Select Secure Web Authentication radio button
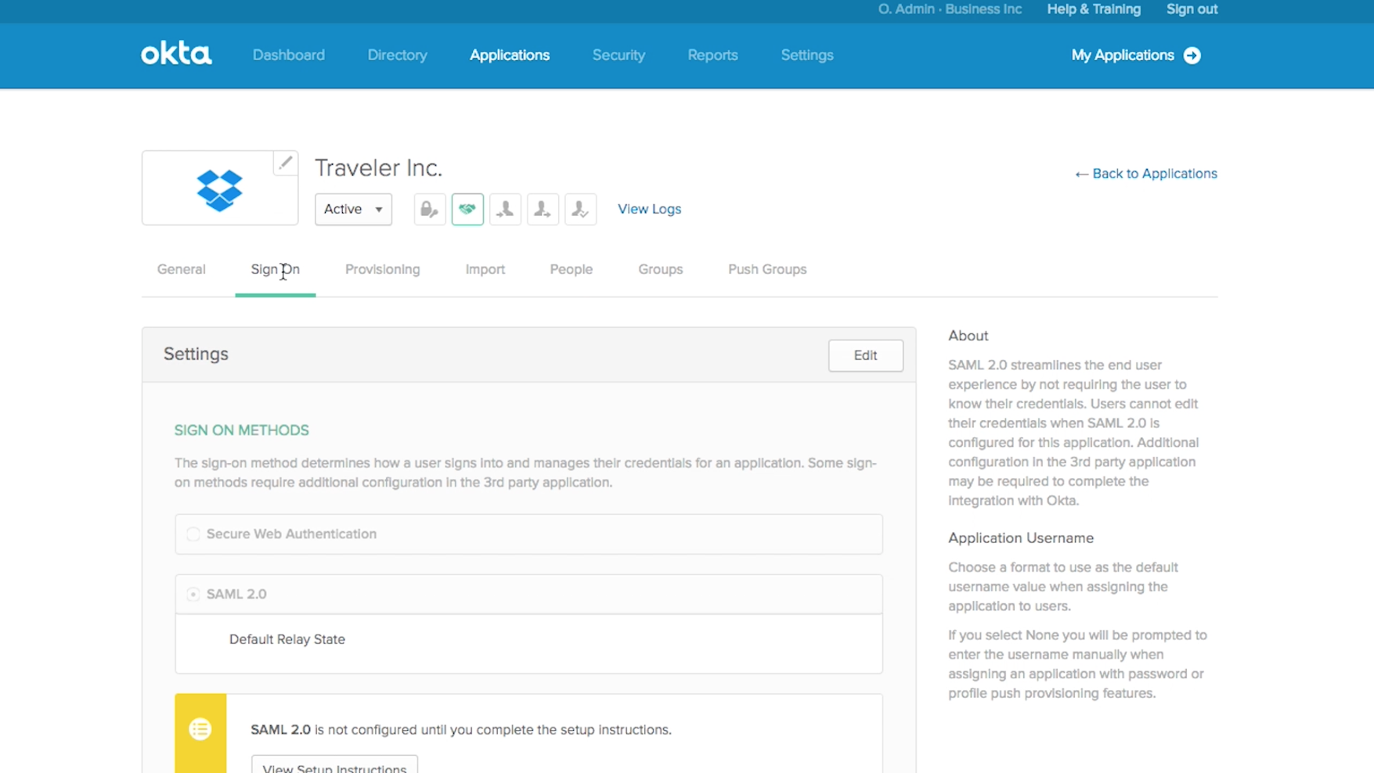Screen dimensions: 1374x773 coord(193,534)
